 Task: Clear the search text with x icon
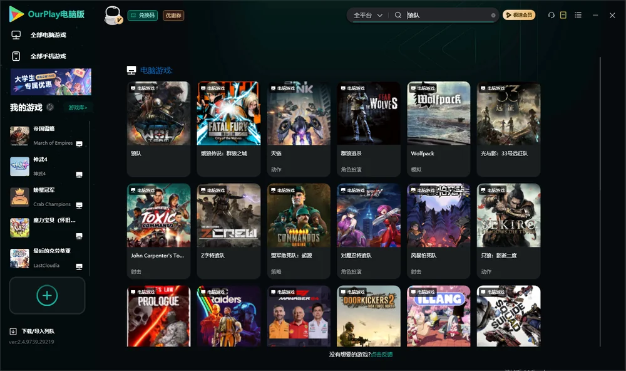493,15
